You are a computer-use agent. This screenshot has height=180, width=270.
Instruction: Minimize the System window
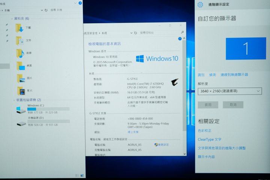[160, 25]
